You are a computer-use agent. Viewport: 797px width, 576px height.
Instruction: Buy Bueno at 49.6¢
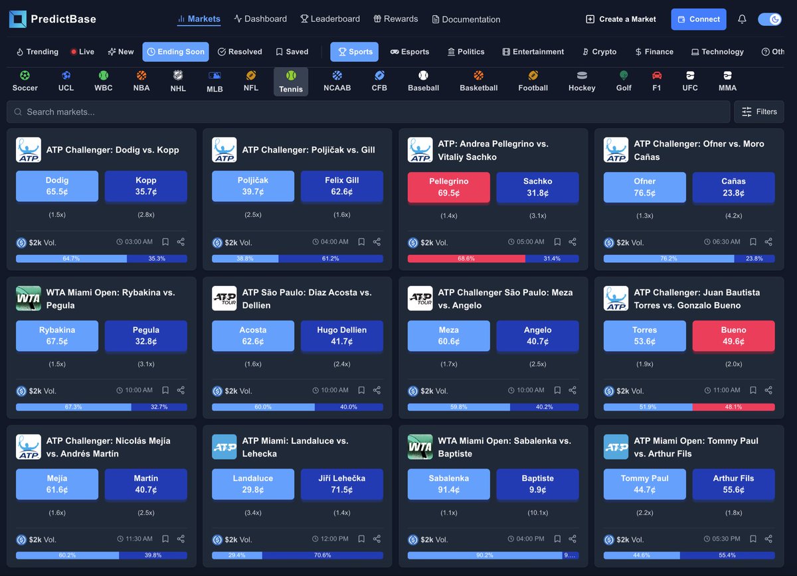733,336
